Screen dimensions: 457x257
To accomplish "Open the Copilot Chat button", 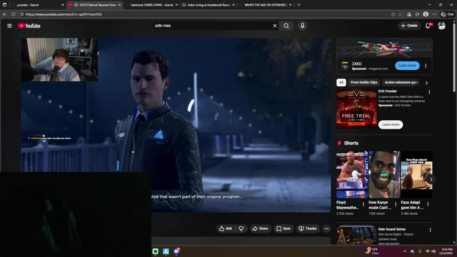I will click(447, 14).
